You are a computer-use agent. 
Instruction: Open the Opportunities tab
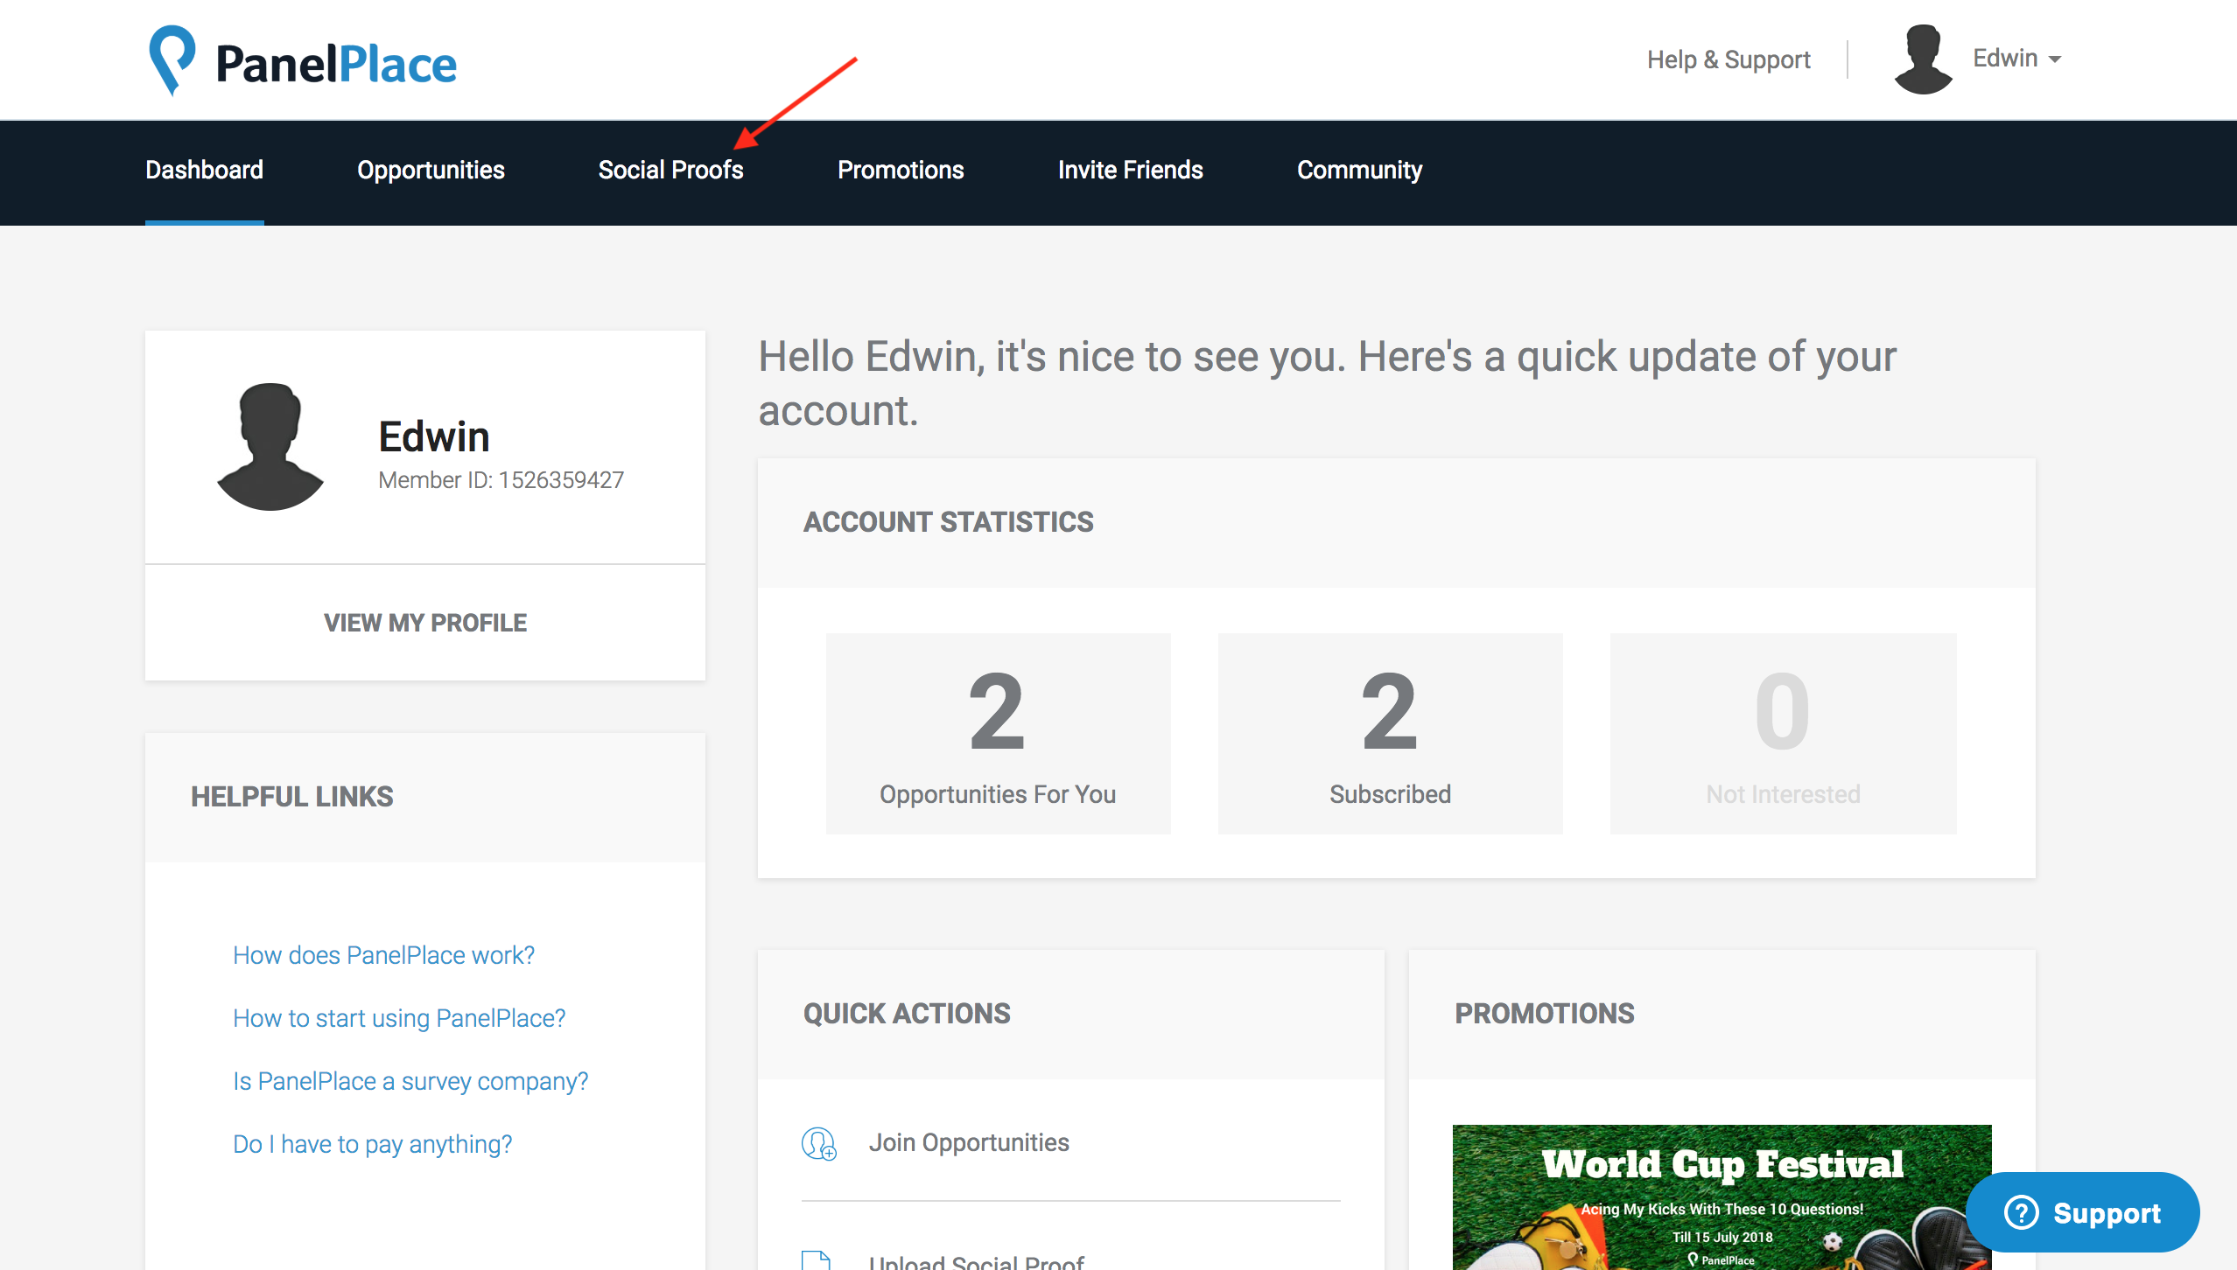(431, 170)
